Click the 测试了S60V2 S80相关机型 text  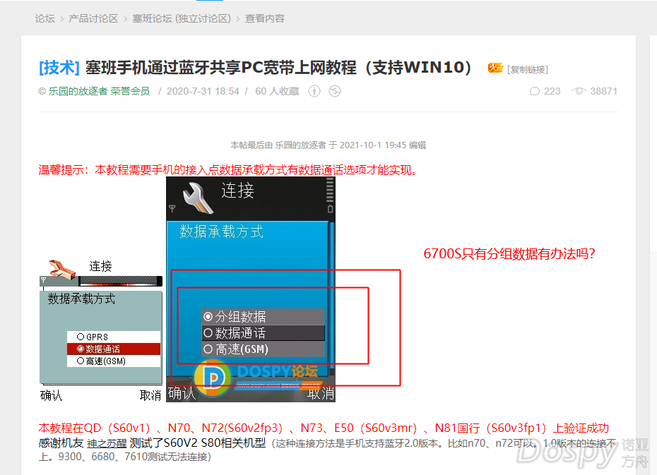tap(198, 443)
